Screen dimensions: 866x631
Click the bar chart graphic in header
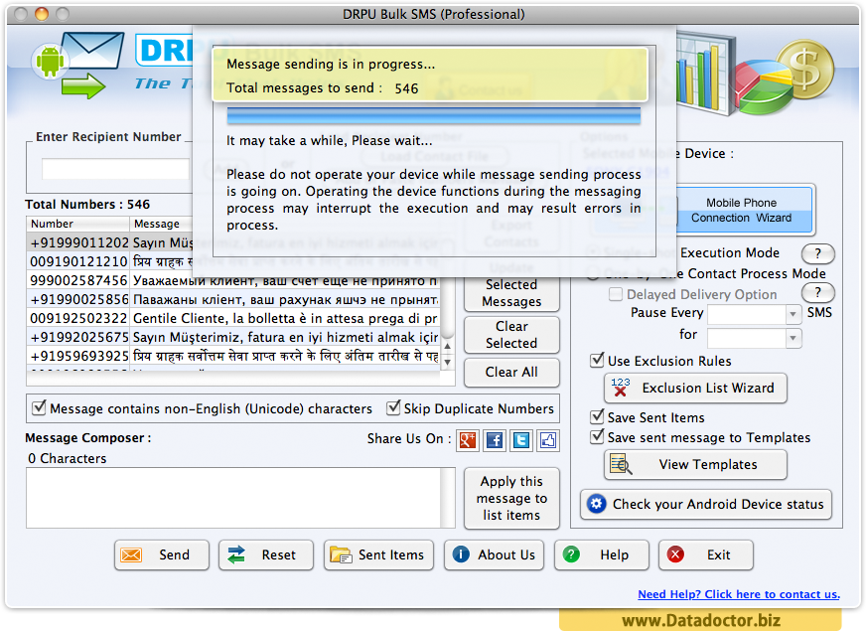click(x=704, y=72)
